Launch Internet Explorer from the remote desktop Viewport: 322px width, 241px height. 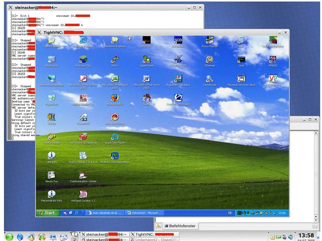[x=83, y=40]
